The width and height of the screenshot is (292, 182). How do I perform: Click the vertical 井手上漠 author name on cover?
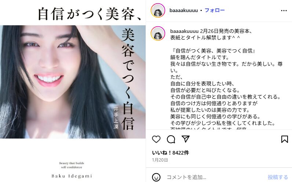pos(116,118)
